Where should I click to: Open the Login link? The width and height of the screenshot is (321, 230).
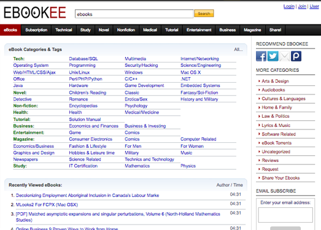[289, 7]
